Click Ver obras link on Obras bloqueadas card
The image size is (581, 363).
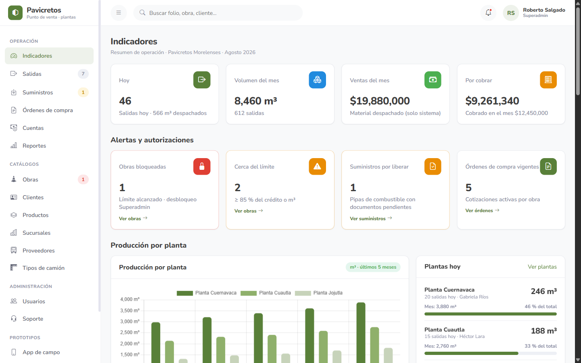pos(133,218)
